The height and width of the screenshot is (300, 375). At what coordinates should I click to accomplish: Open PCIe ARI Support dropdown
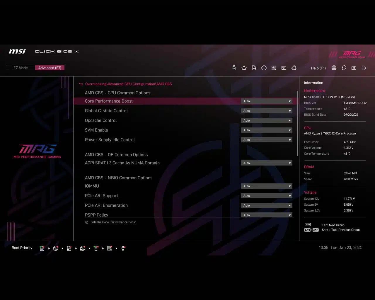(x=267, y=196)
